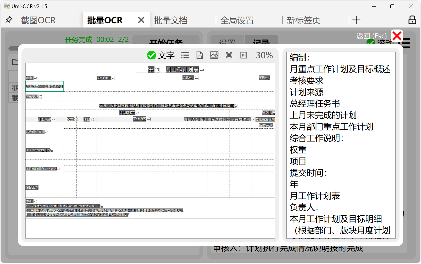Click the 工作内容 header box in the image

(x=140, y=119)
